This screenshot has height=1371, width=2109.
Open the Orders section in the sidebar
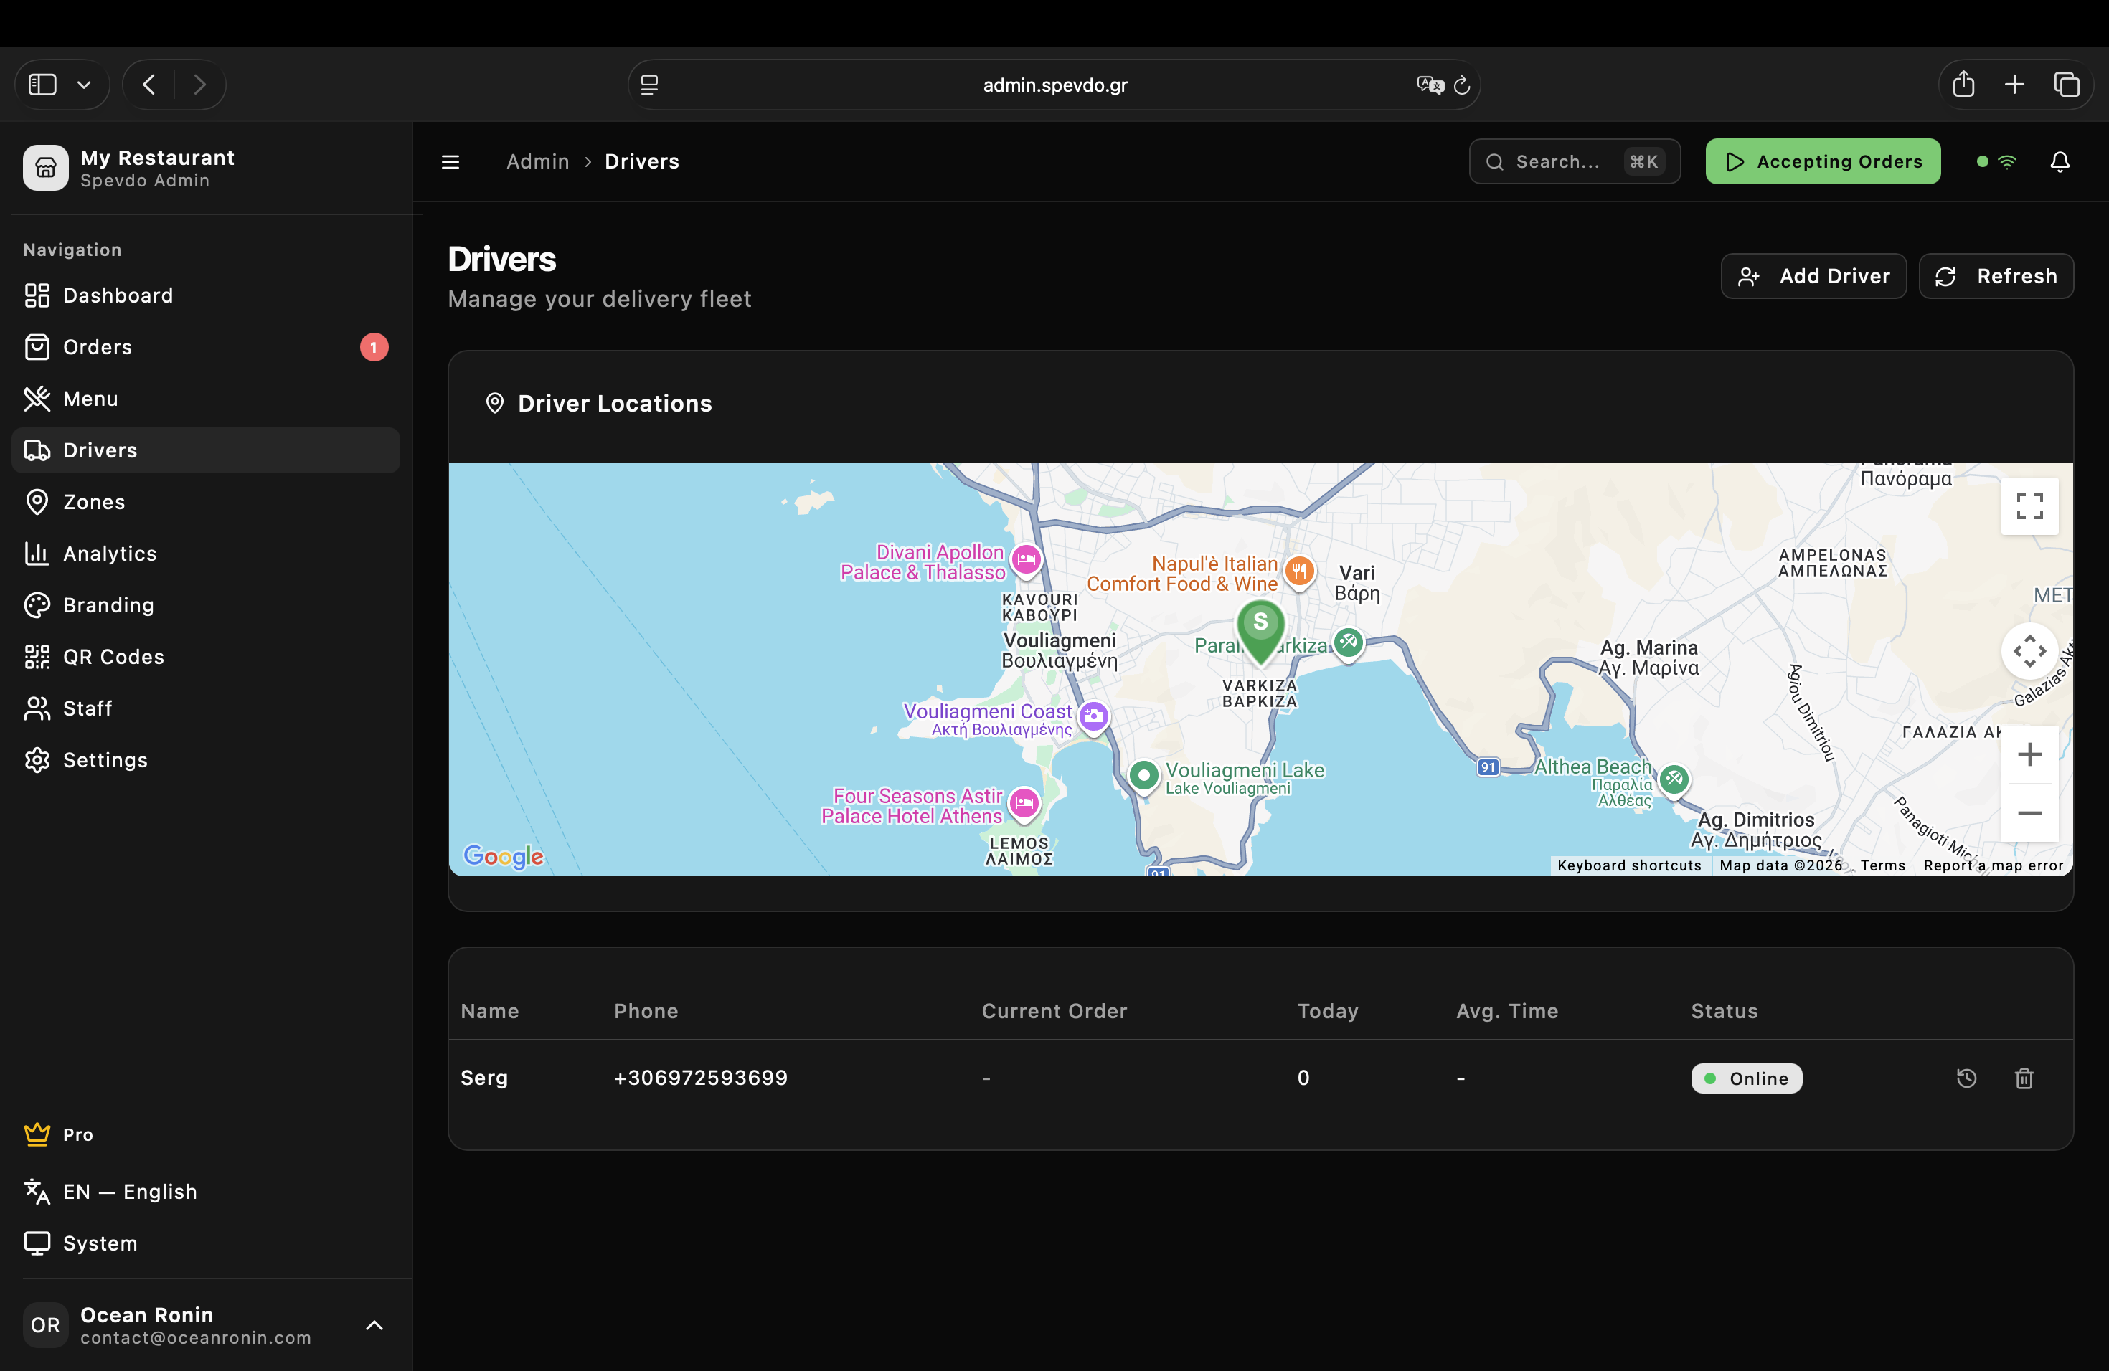pos(98,347)
